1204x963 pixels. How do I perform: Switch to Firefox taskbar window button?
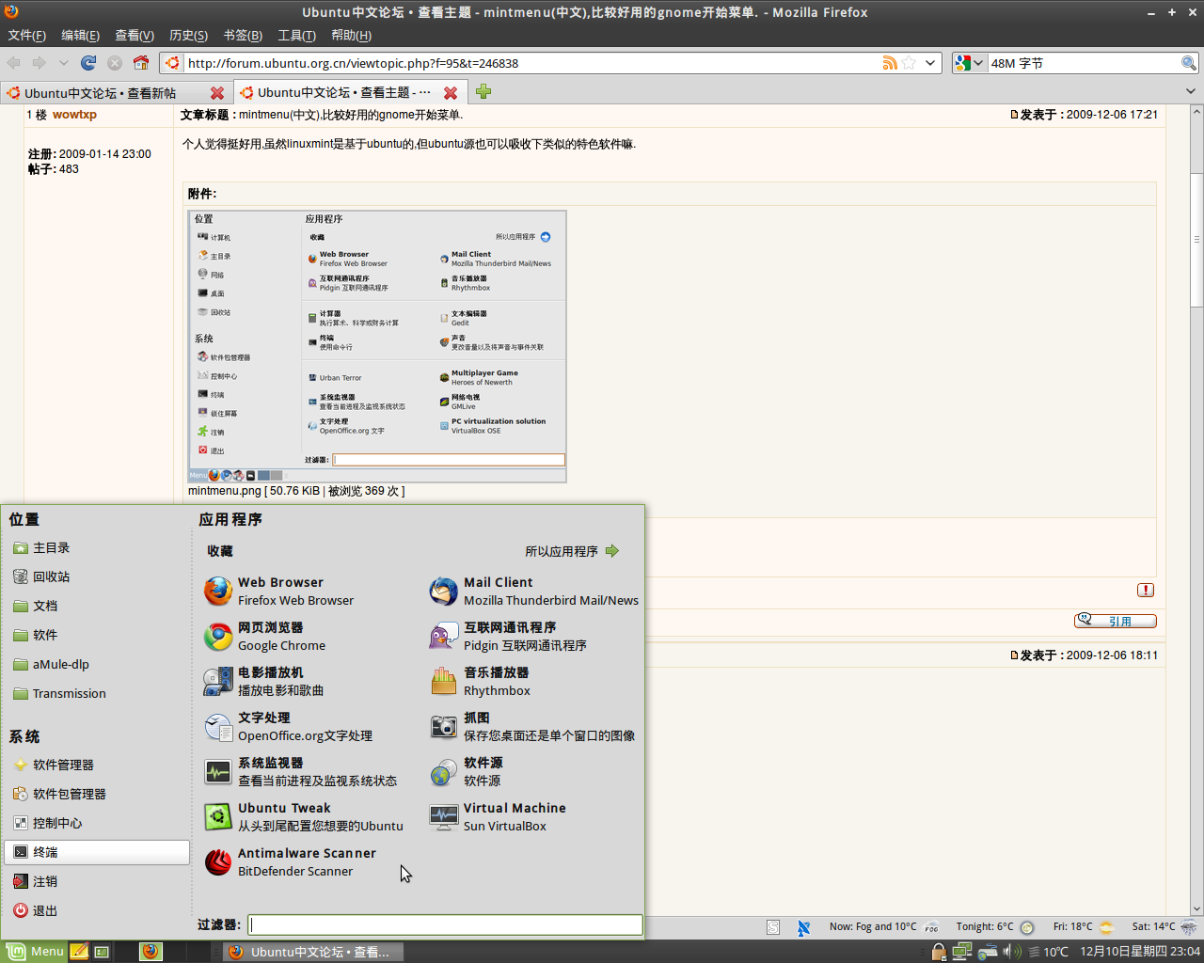click(x=313, y=952)
